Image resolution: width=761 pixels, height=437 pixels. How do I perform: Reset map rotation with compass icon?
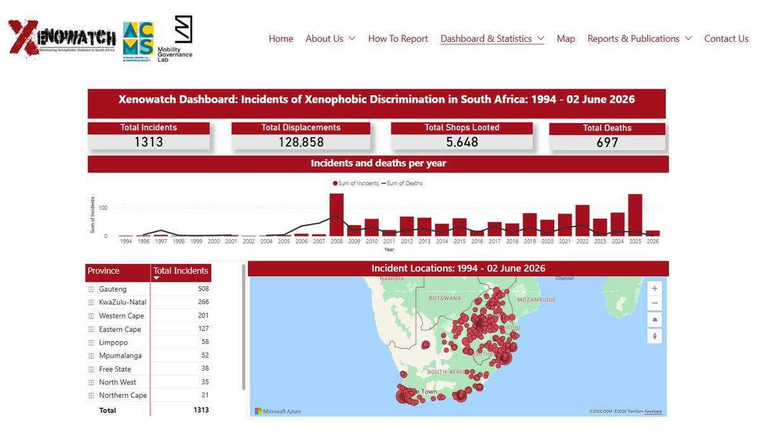[654, 336]
